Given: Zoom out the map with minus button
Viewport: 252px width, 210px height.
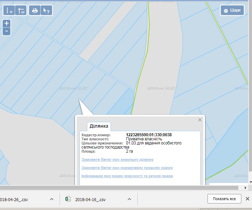Looking at the screenshot, I should 7,31.
